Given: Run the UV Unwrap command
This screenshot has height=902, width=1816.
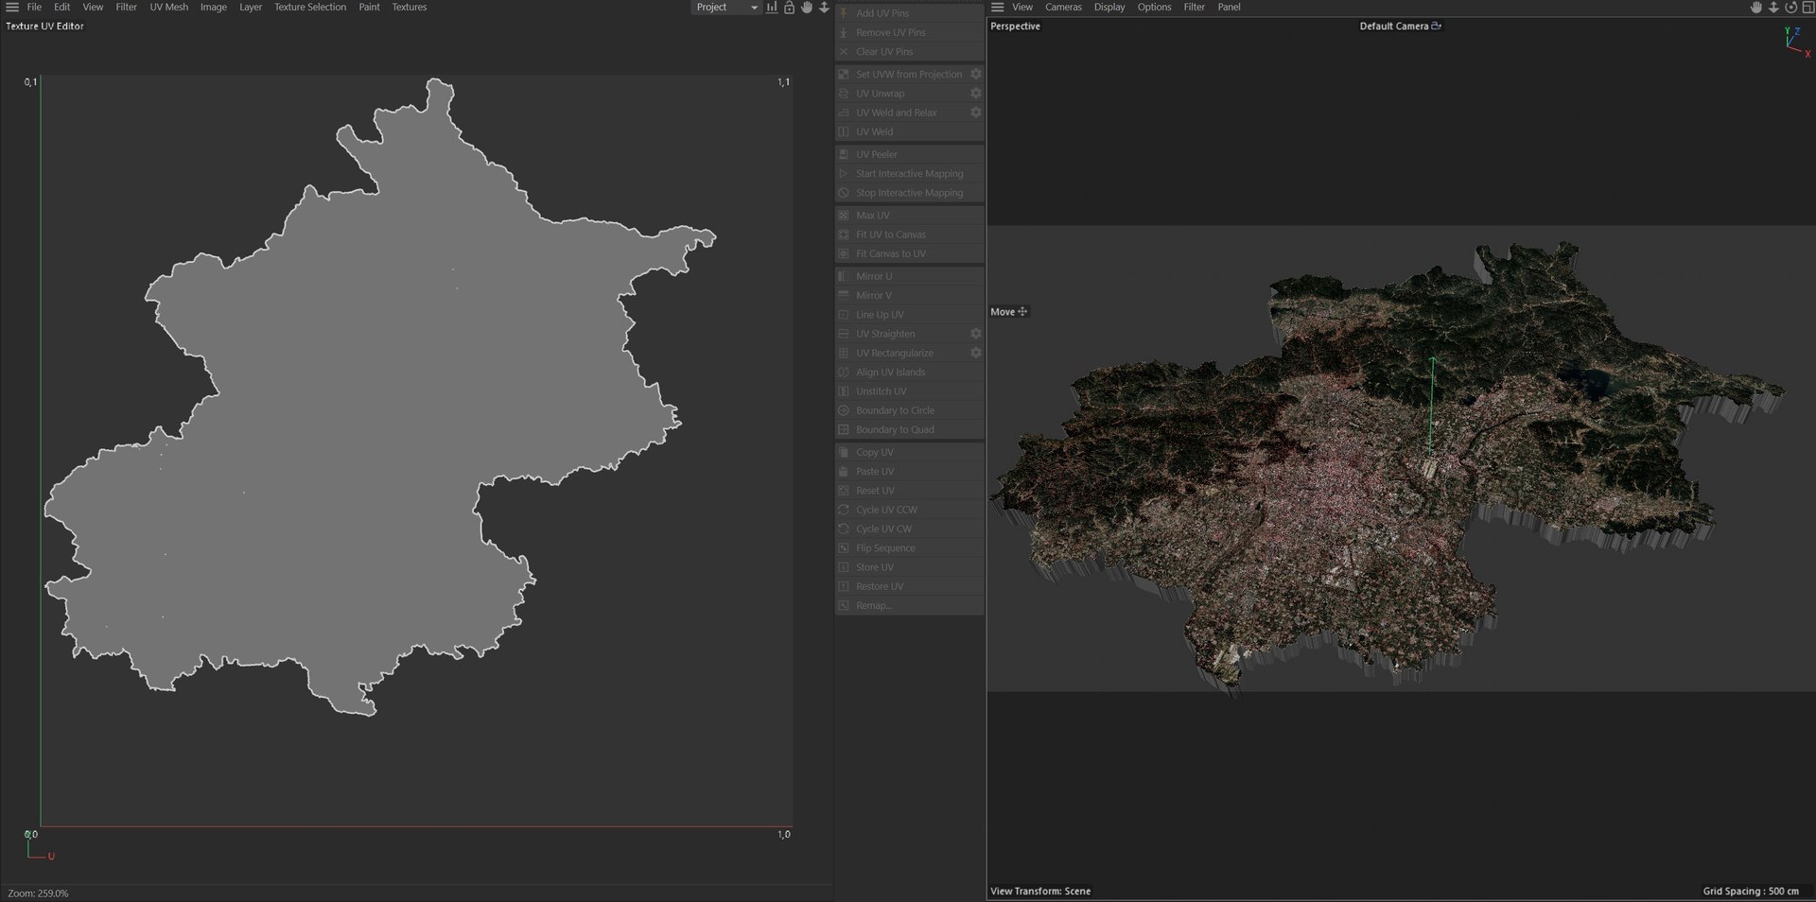Looking at the screenshot, I should click(x=901, y=94).
